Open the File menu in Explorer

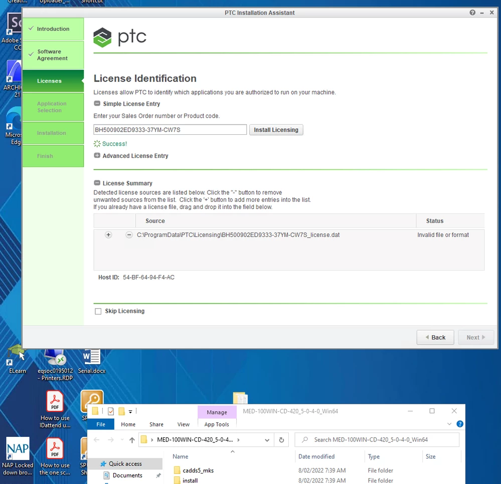point(100,424)
